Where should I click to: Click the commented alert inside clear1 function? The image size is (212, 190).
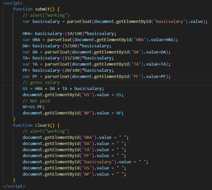coord(46,131)
